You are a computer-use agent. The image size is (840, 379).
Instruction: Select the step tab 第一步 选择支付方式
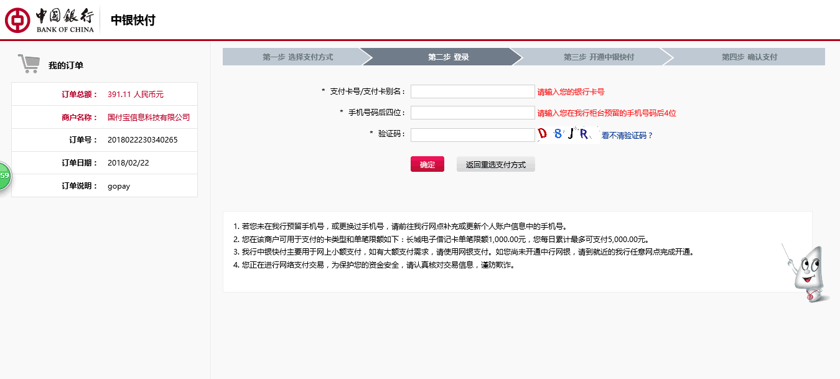click(x=297, y=57)
